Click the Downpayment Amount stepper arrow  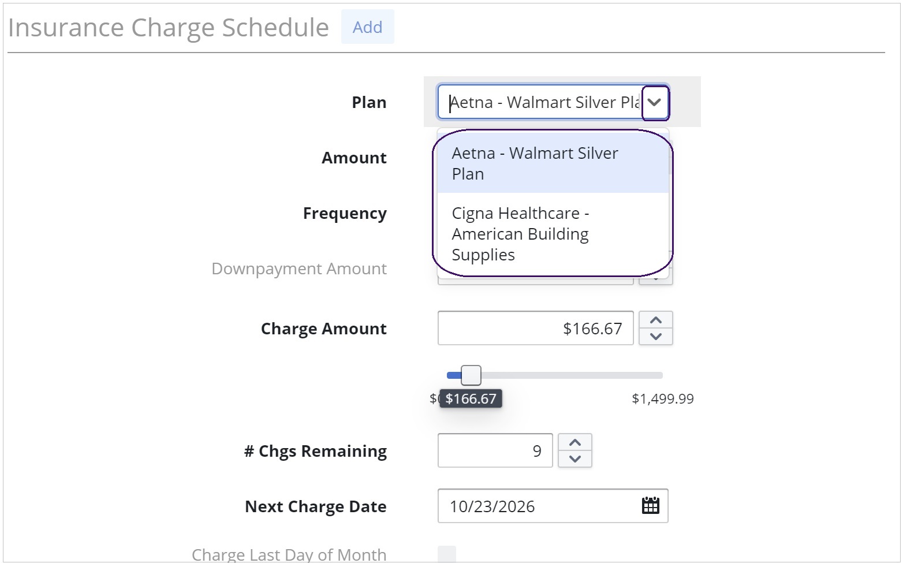point(656,278)
